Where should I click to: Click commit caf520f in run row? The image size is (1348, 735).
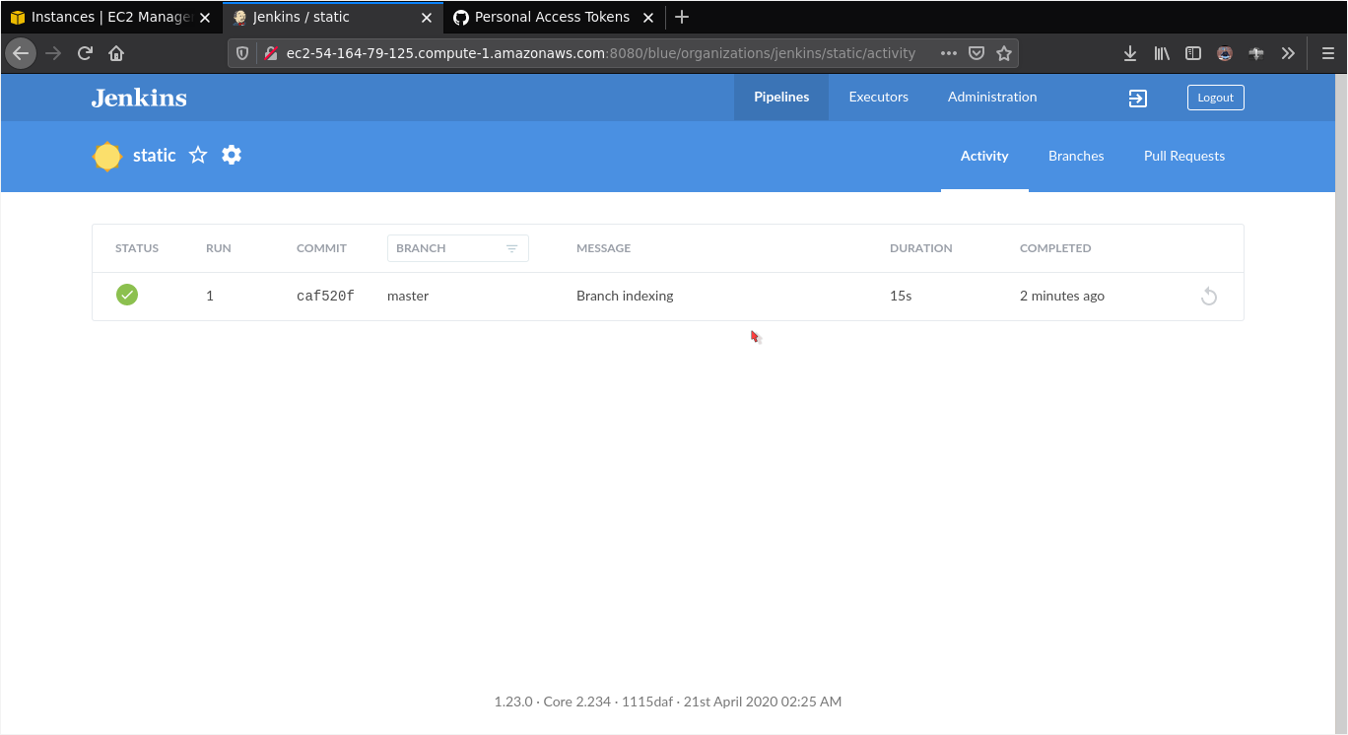pyautogui.click(x=325, y=297)
